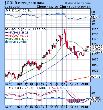Click the MACD(12,26,9) legend label
The width and height of the screenshot is (103, 110).
[21, 88]
